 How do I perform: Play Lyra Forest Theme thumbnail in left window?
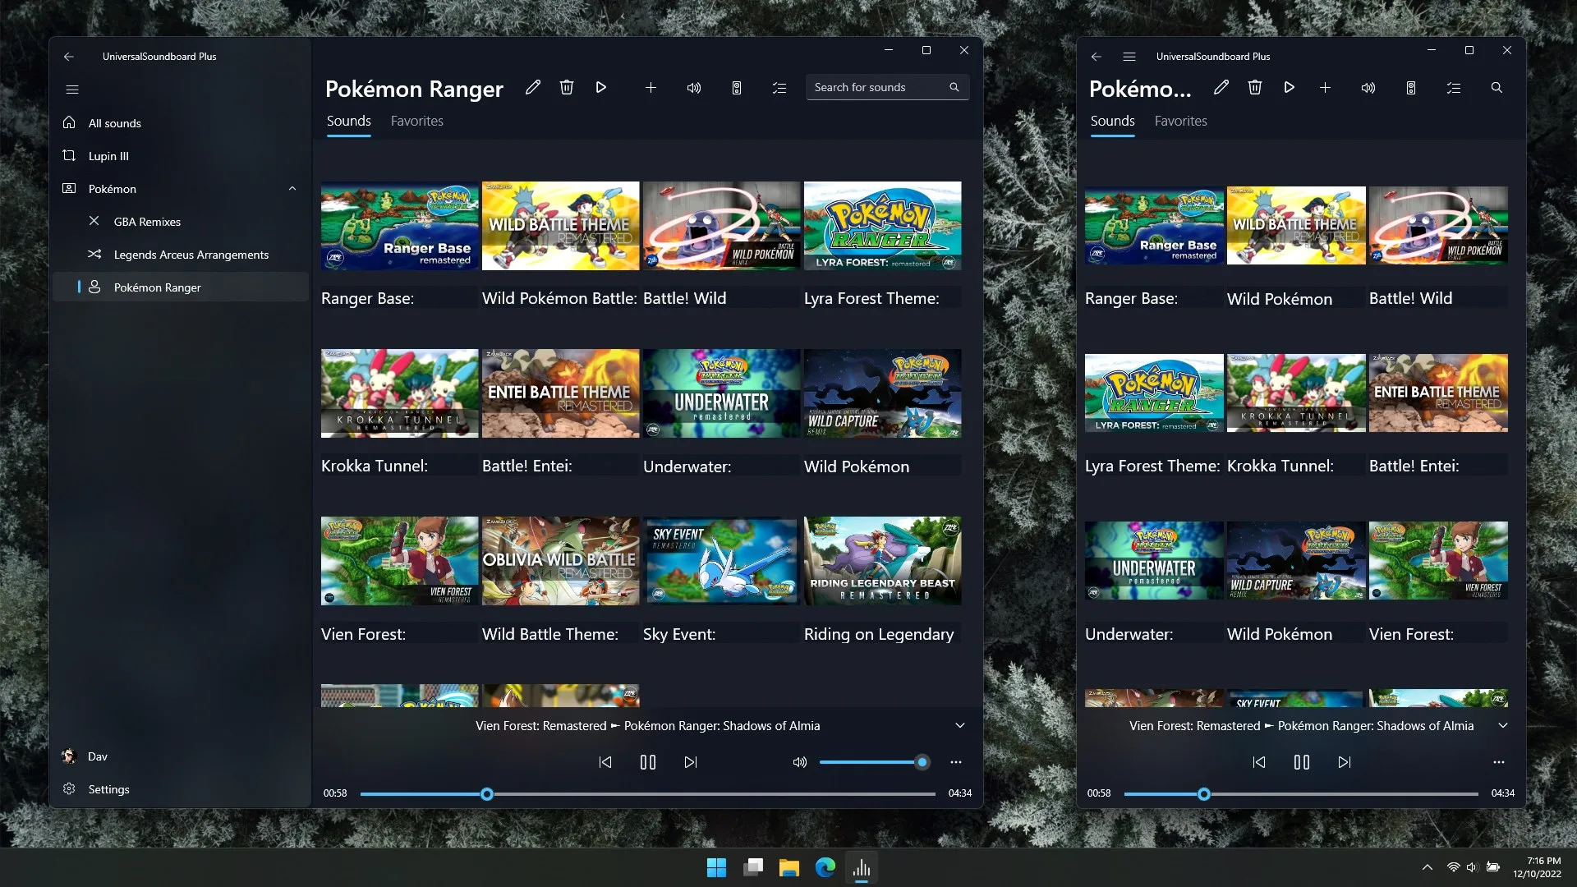[883, 226]
